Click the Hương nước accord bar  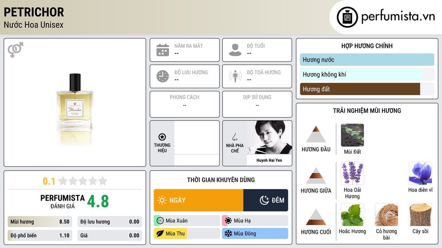click(367, 59)
